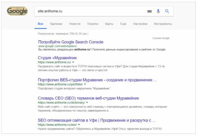Open the Студия «Муравейник result

click(57, 58)
